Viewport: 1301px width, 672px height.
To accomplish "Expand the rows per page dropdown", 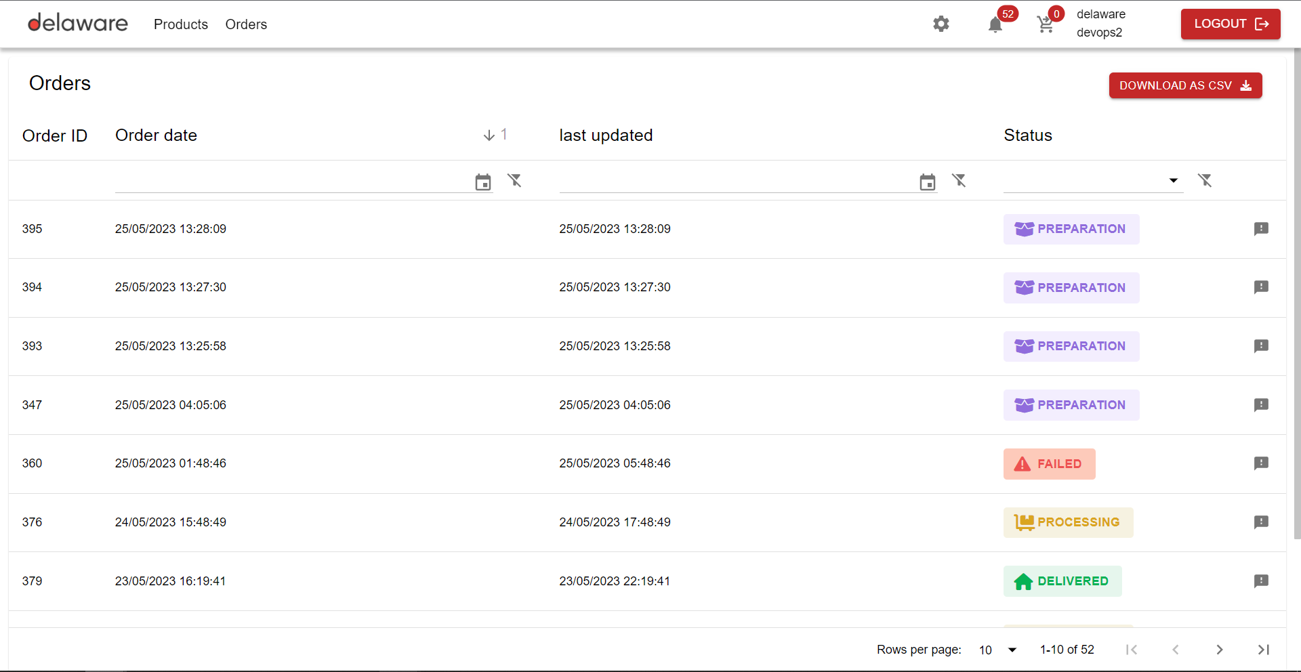I will tap(1012, 650).
